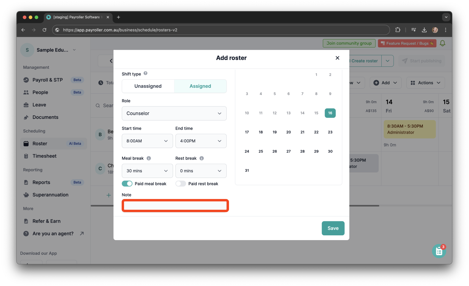Viewport: 469px width, 286px height.
Task: Expand the Sample Edu company switcher
Action: [74, 50]
